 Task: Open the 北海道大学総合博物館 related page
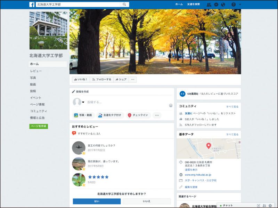click(x=204, y=206)
